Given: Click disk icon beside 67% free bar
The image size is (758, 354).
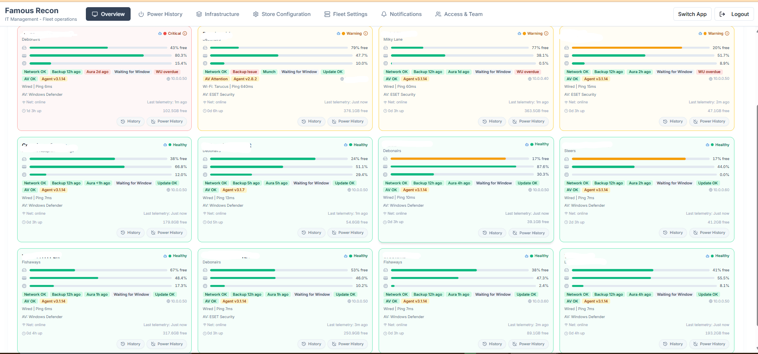Looking at the screenshot, I should [24, 270].
